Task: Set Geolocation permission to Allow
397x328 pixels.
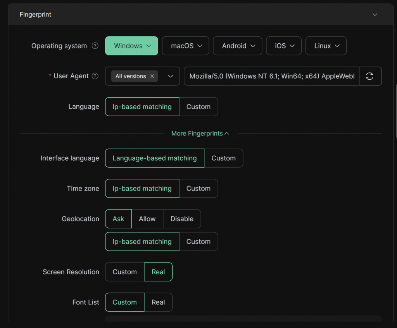Action: coord(147,219)
